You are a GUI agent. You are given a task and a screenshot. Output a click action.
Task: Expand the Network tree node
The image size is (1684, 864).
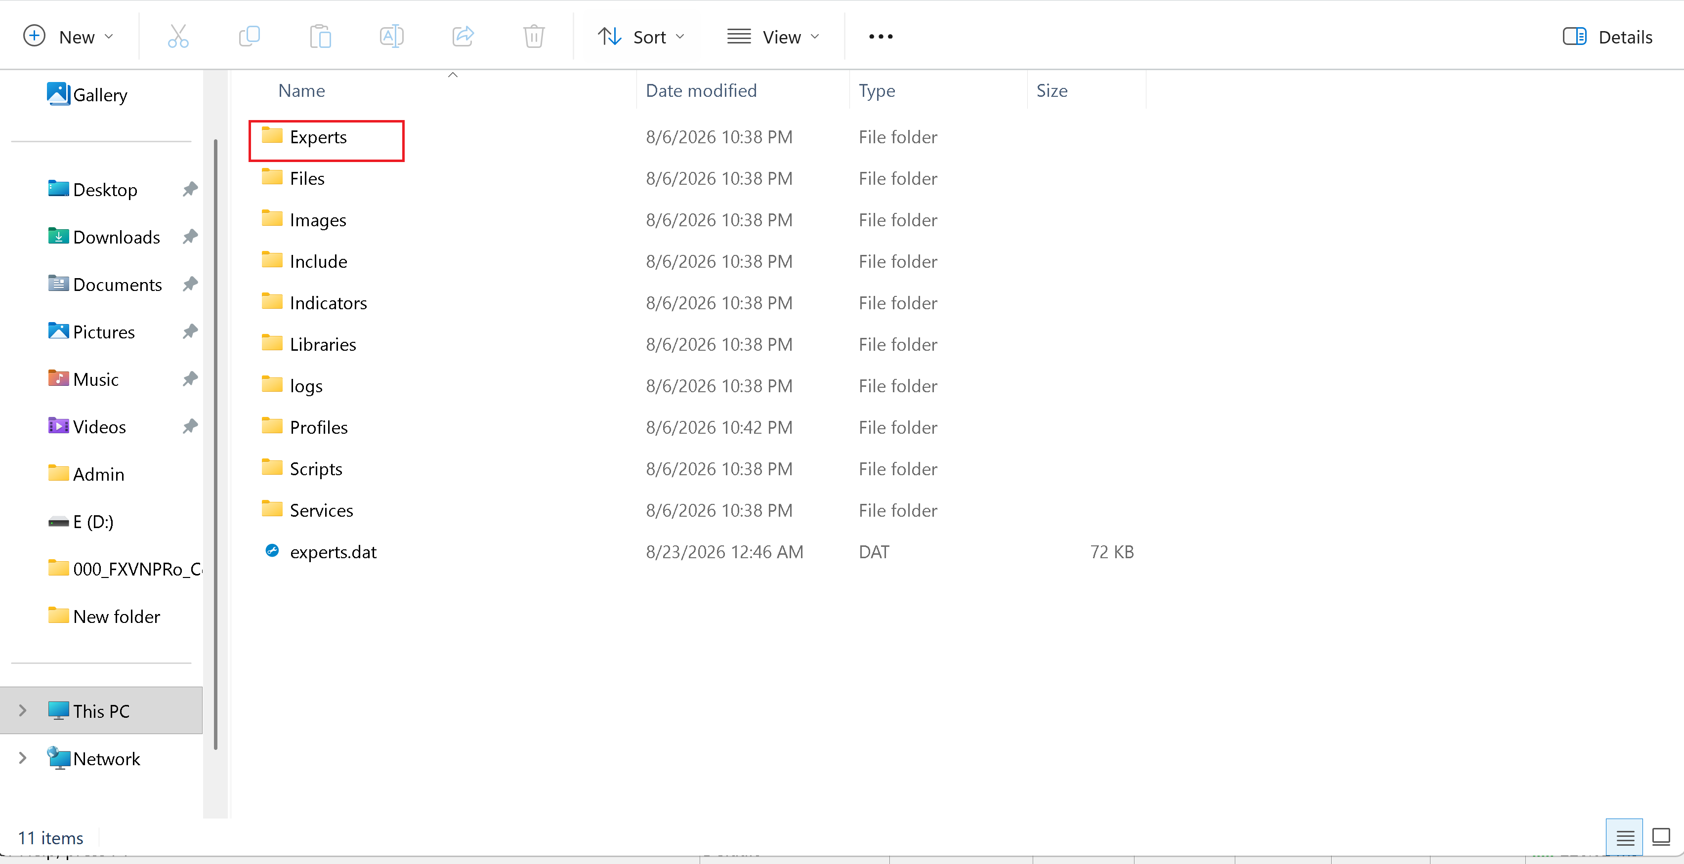pos(22,758)
